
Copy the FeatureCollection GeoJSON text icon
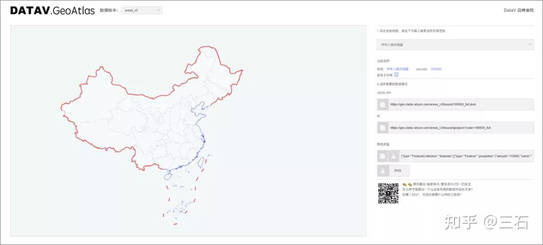click(x=382, y=156)
